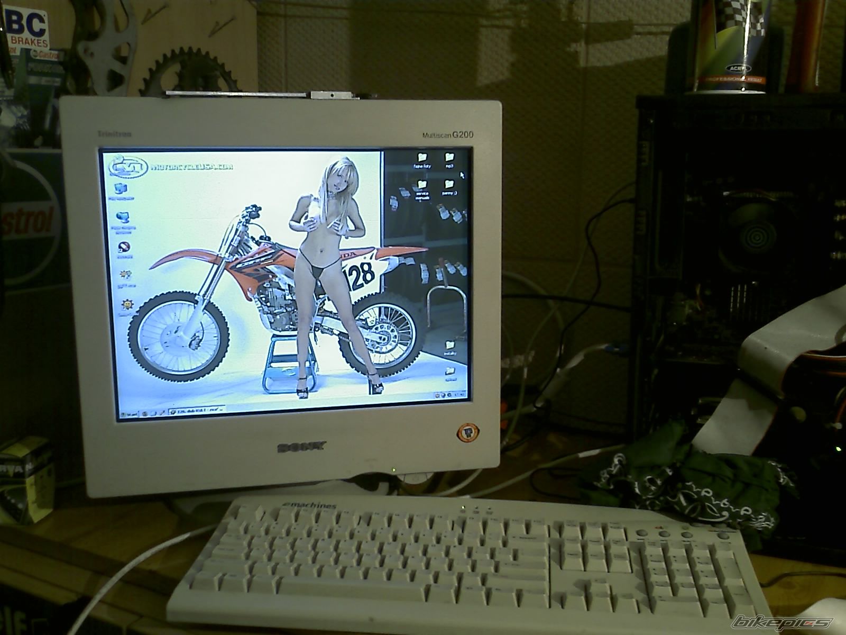Open the folder right of 'service manuals'
Viewport: 846px width, 635px height.
(x=450, y=185)
